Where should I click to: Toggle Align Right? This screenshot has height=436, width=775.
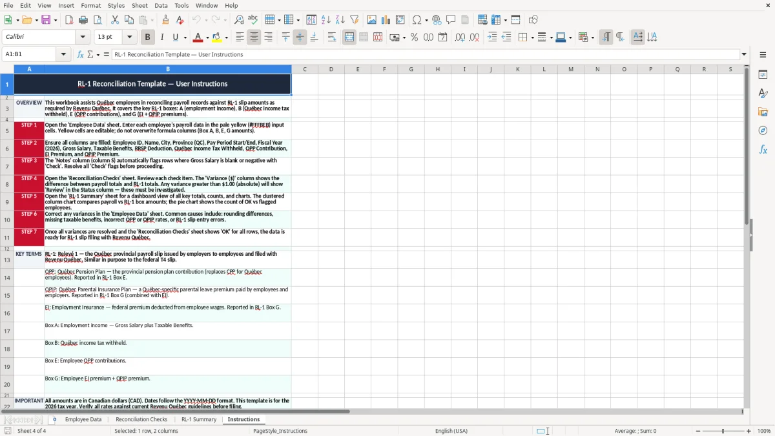[x=268, y=37]
